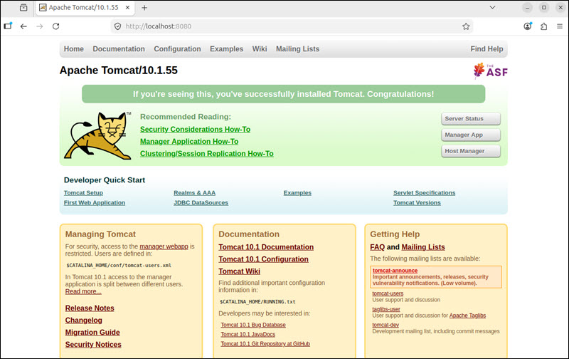Open the Firefox hamburger menu

tap(560, 26)
